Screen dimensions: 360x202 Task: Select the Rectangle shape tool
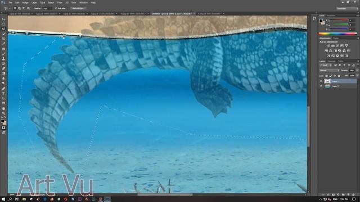point(3,103)
